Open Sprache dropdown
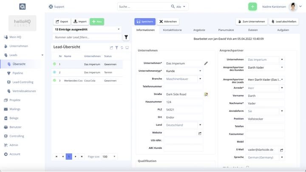This screenshot has width=306, height=172. [x=282, y=157]
